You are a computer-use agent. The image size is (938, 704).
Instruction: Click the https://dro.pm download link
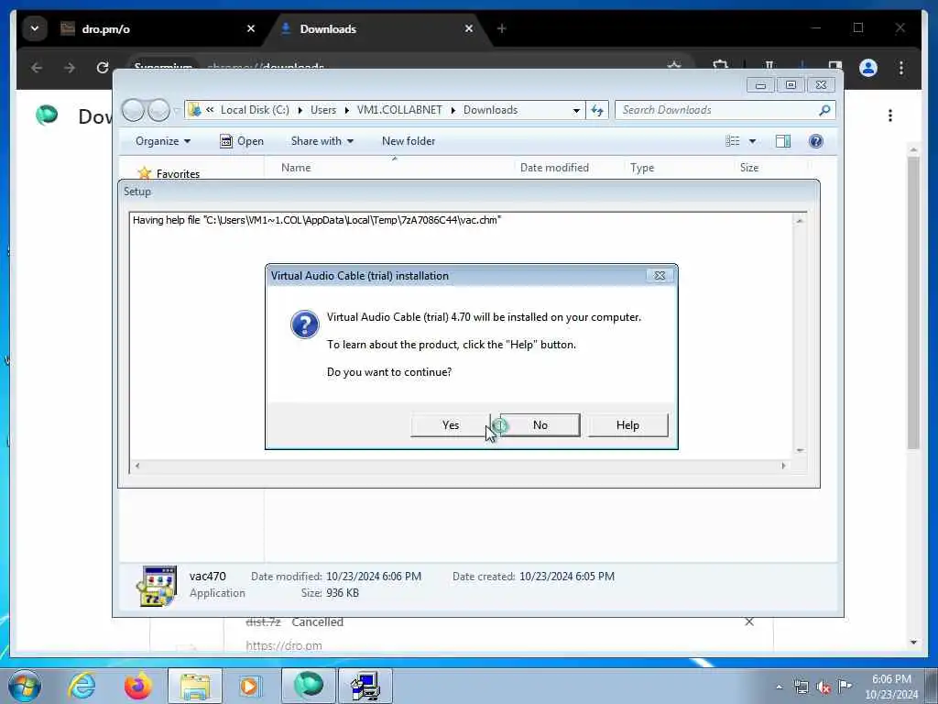[284, 646]
